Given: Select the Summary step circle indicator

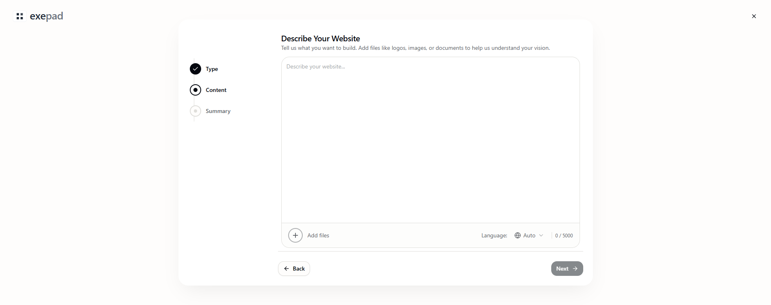Looking at the screenshot, I should point(195,111).
